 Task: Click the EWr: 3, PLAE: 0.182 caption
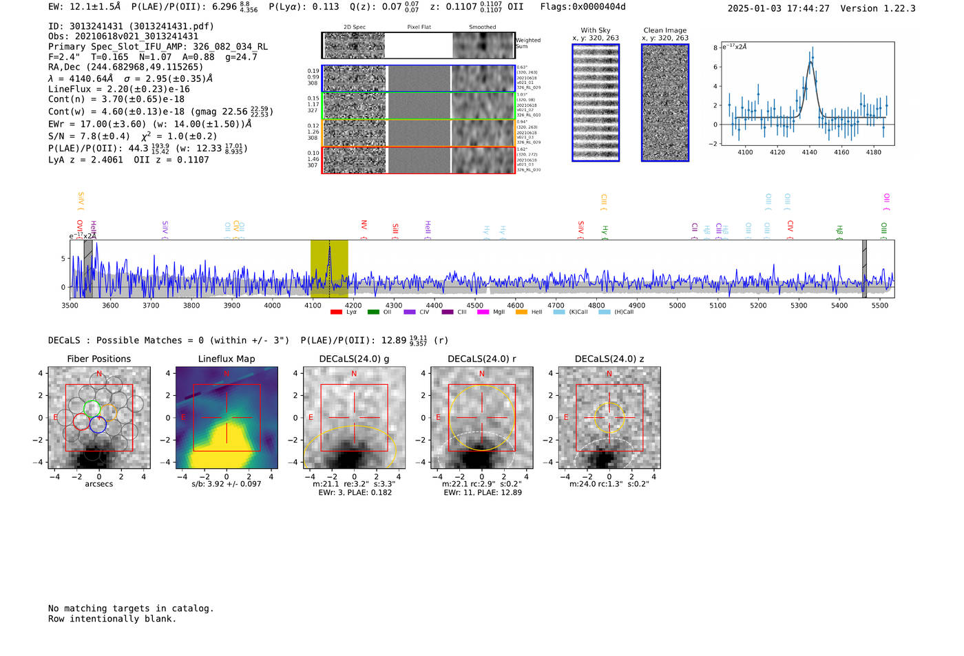[x=355, y=493]
